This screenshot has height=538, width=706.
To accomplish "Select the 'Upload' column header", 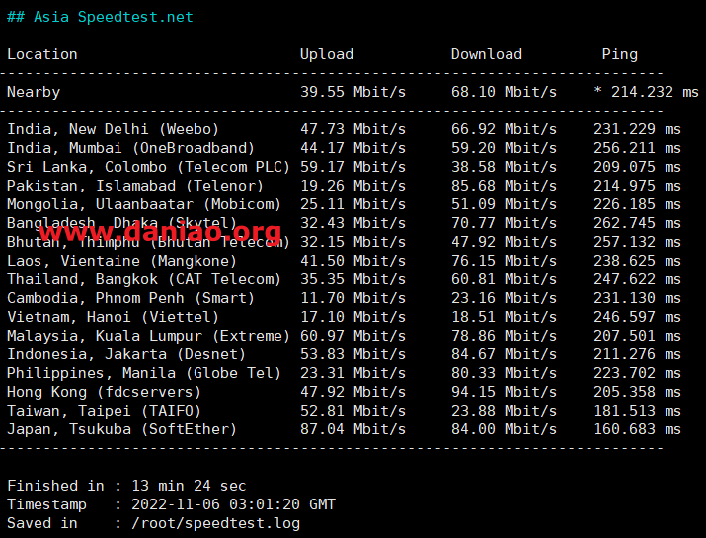I will tap(327, 54).
